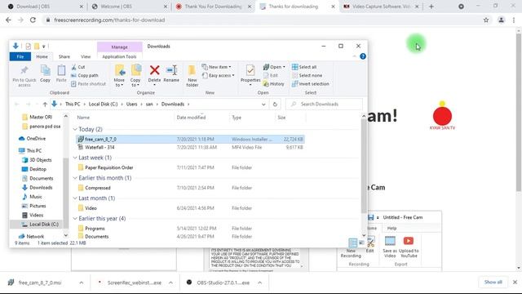Image resolution: width=522 pixels, height=294 pixels.
Task: Open the Move to menu
Action: click(119, 76)
